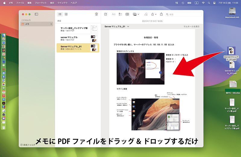The height and width of the screenshot is (157, 241).
Task: Click the login screenshot image in note
Action: 140,69
